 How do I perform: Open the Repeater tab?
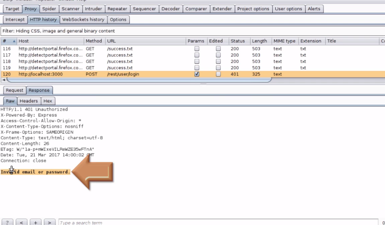pos(117,9)
